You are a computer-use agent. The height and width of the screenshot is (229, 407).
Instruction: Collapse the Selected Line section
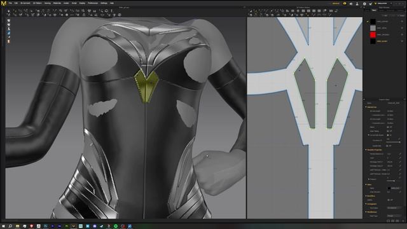pos(366,107)
